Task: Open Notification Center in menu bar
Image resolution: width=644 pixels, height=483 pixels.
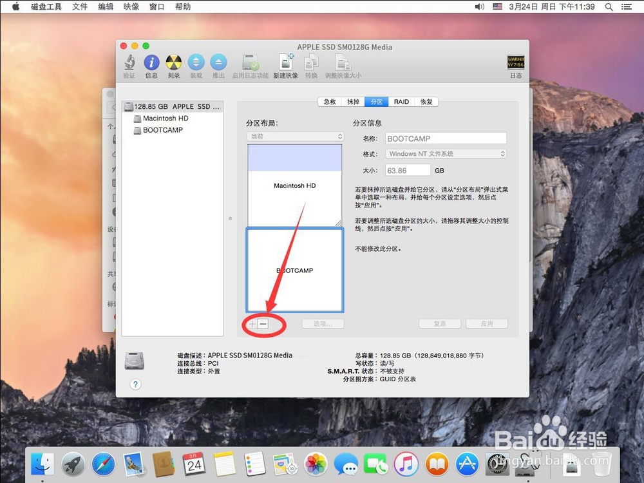Action: coord(627,6)
